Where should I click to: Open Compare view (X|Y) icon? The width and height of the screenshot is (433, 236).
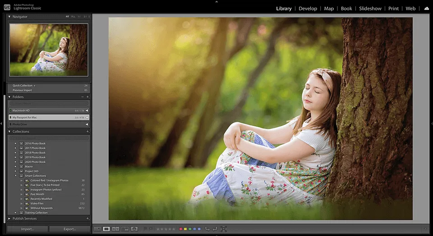click(x=115, y=229)
